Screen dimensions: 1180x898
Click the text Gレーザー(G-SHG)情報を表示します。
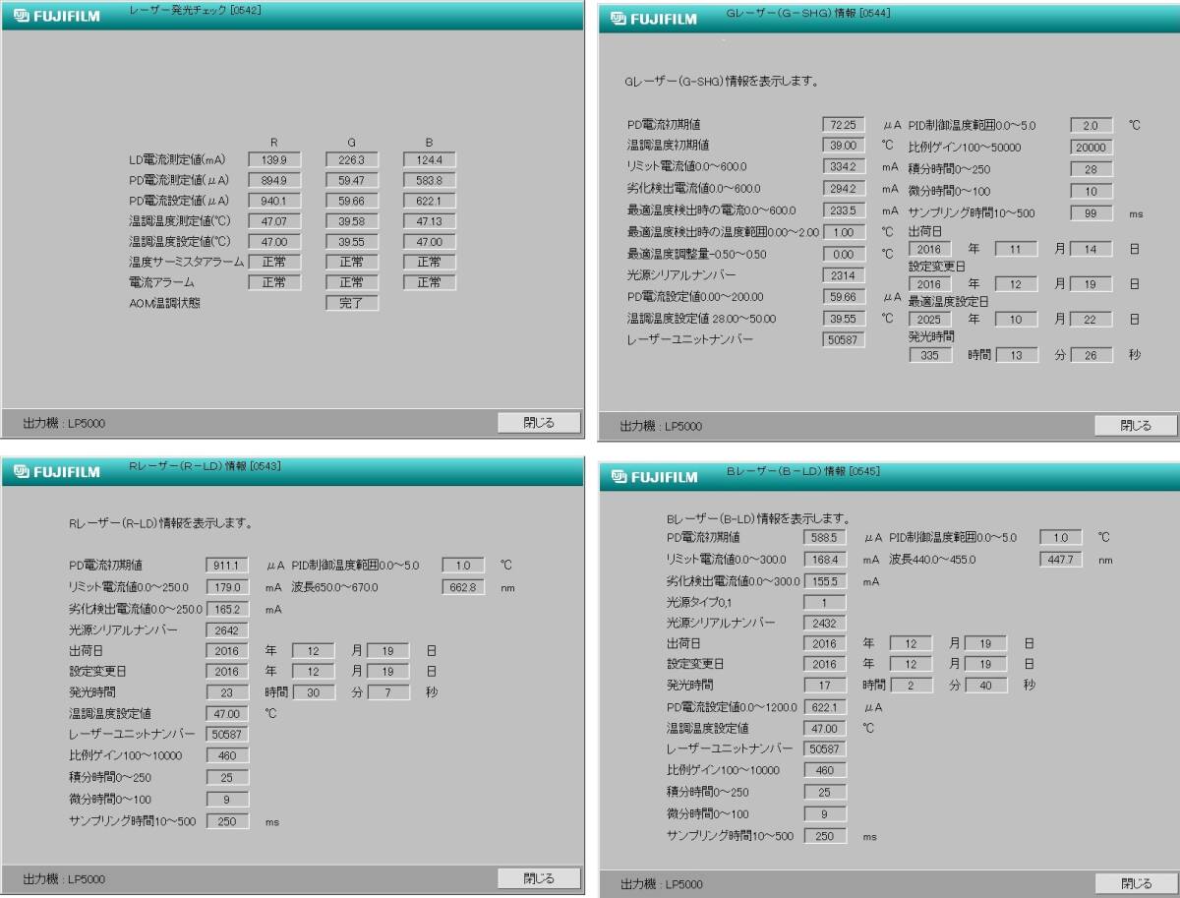point(722,81)
